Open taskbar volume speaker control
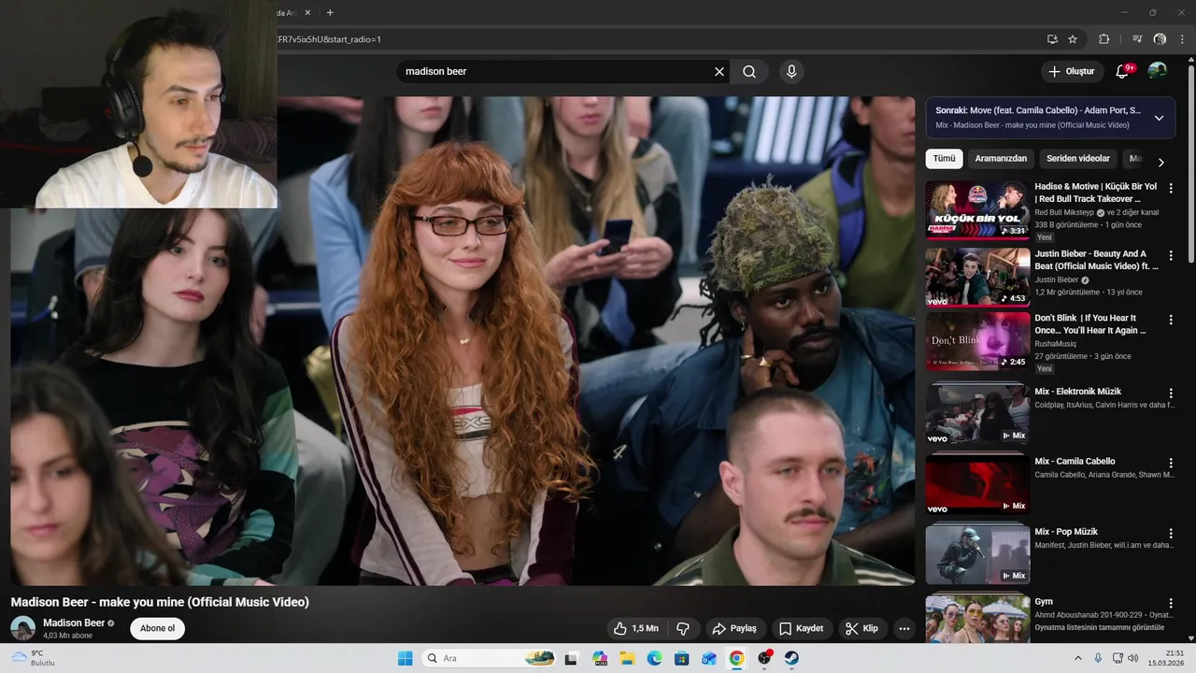Viewport: 1196px width, 673px height. (1133, 658)
